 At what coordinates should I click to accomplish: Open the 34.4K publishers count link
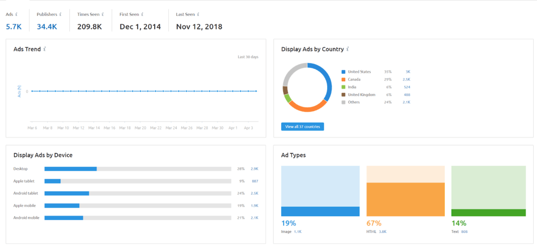tap(47, 26)
